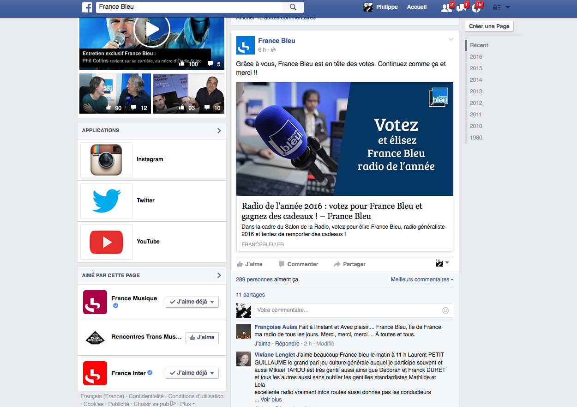
Task: Open Meilleurs commentaires sort dropdown
Action: coord(422,279)
